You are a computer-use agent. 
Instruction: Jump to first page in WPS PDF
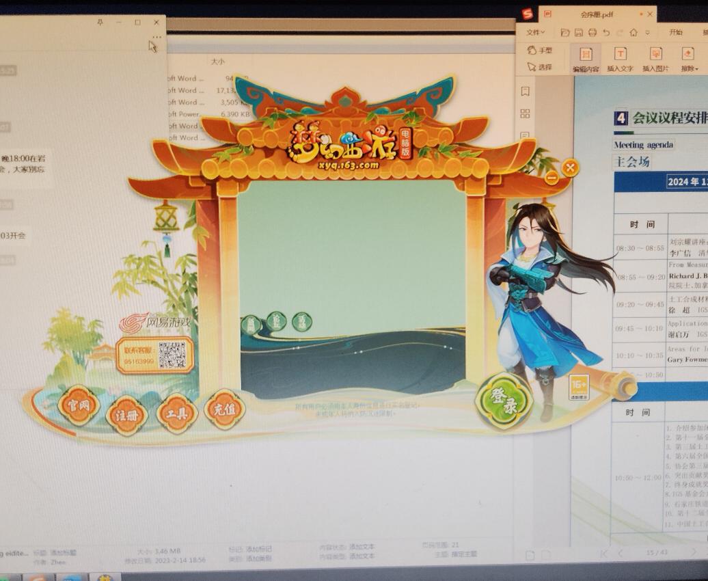coord(604,553)
